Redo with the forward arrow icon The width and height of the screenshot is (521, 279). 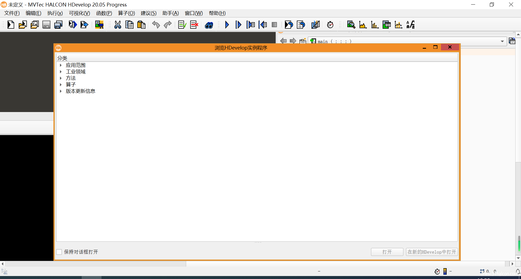(168, 25)
